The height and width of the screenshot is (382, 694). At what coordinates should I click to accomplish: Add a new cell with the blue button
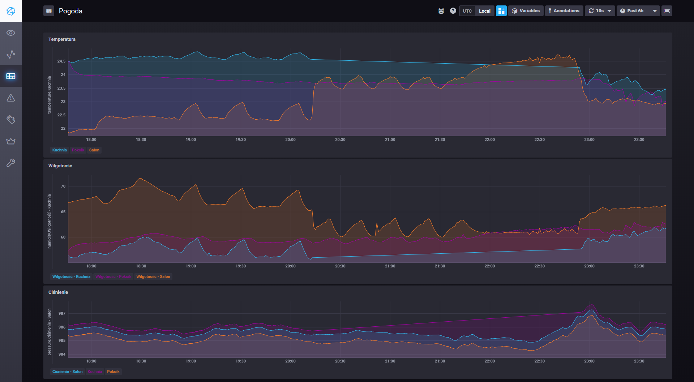(x=501, y=10)
